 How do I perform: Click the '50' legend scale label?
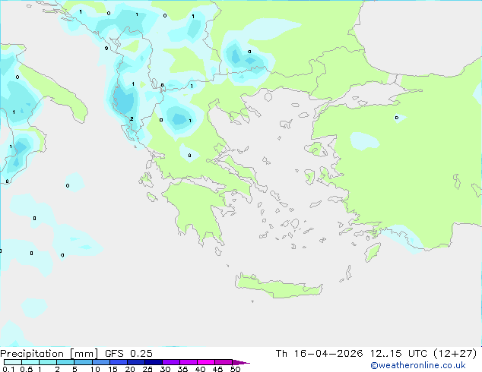[x=235, y=369]
